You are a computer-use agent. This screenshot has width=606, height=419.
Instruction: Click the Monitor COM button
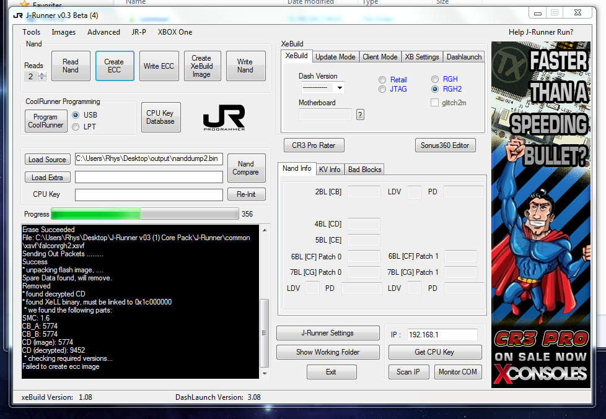pyautogui.click(x=457, y=372)
